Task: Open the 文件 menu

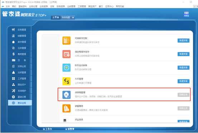Action: coord(8,6)
